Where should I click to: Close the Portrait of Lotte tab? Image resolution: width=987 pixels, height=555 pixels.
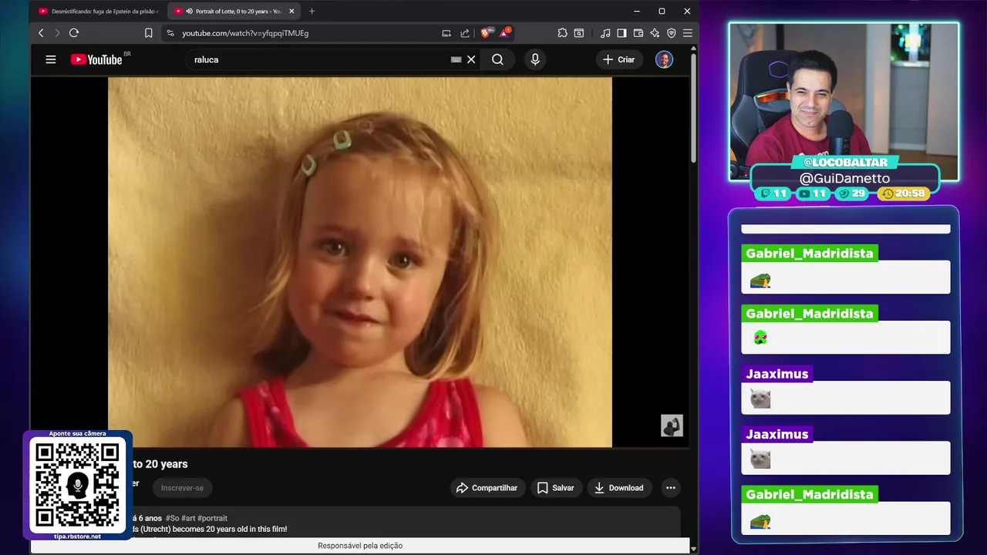tap(291, 12)
